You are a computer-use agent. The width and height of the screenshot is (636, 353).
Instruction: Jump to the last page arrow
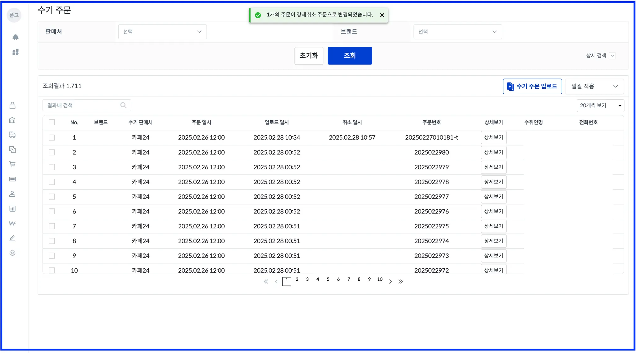click(x=401, y=282)
